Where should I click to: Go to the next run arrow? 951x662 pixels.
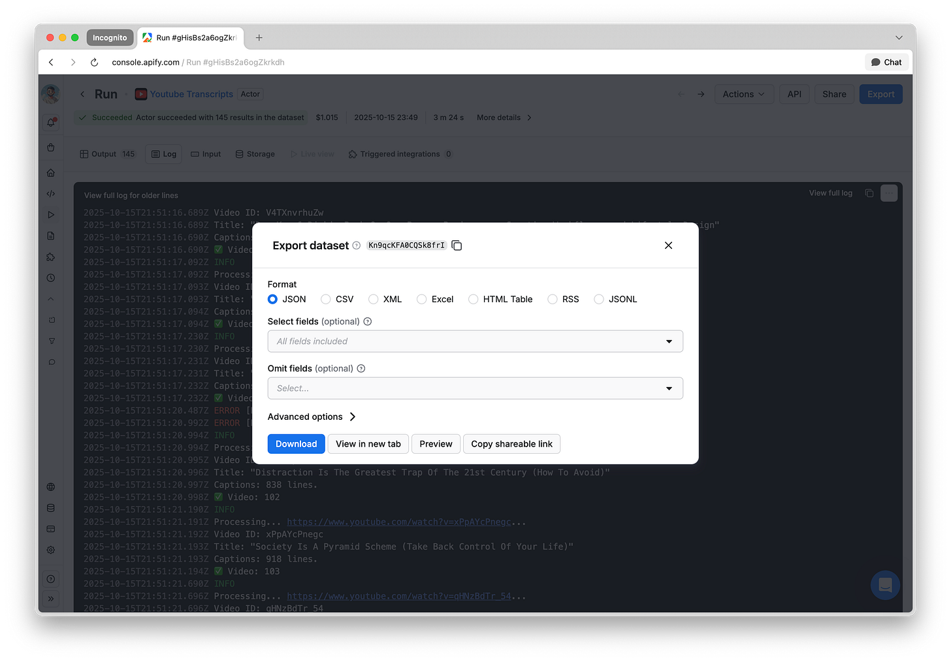(x=701, y=94)
